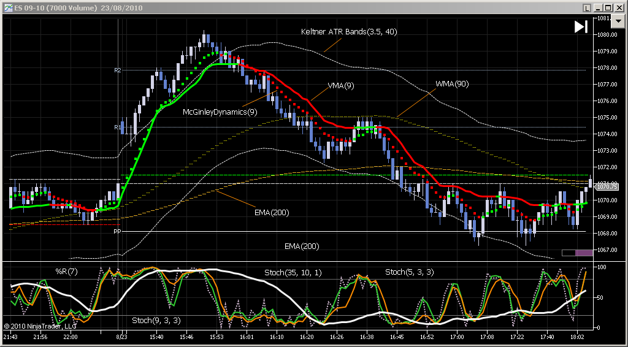Click the 16:26 time axis label
This screenshot has height=347, width=628.
tap(337, 337)
